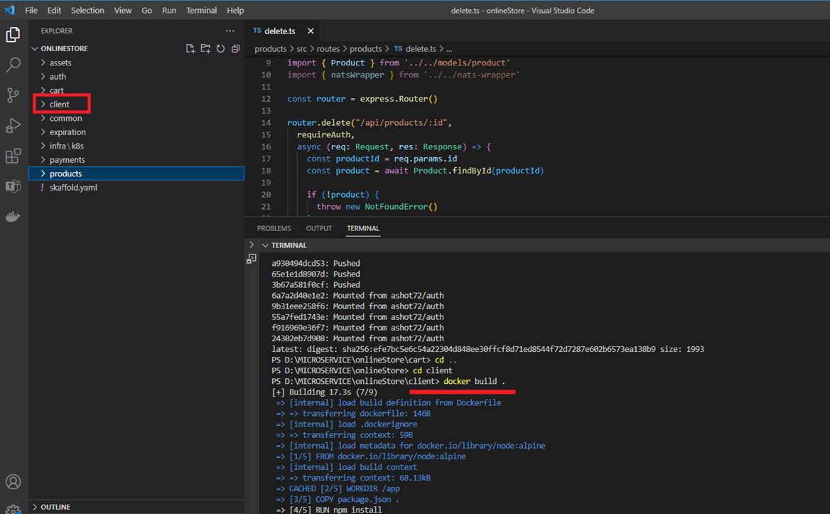Viewport: 830px width, 514px height.
Task: Click the Refresh Explorer icon
Action: coord(220,48)
